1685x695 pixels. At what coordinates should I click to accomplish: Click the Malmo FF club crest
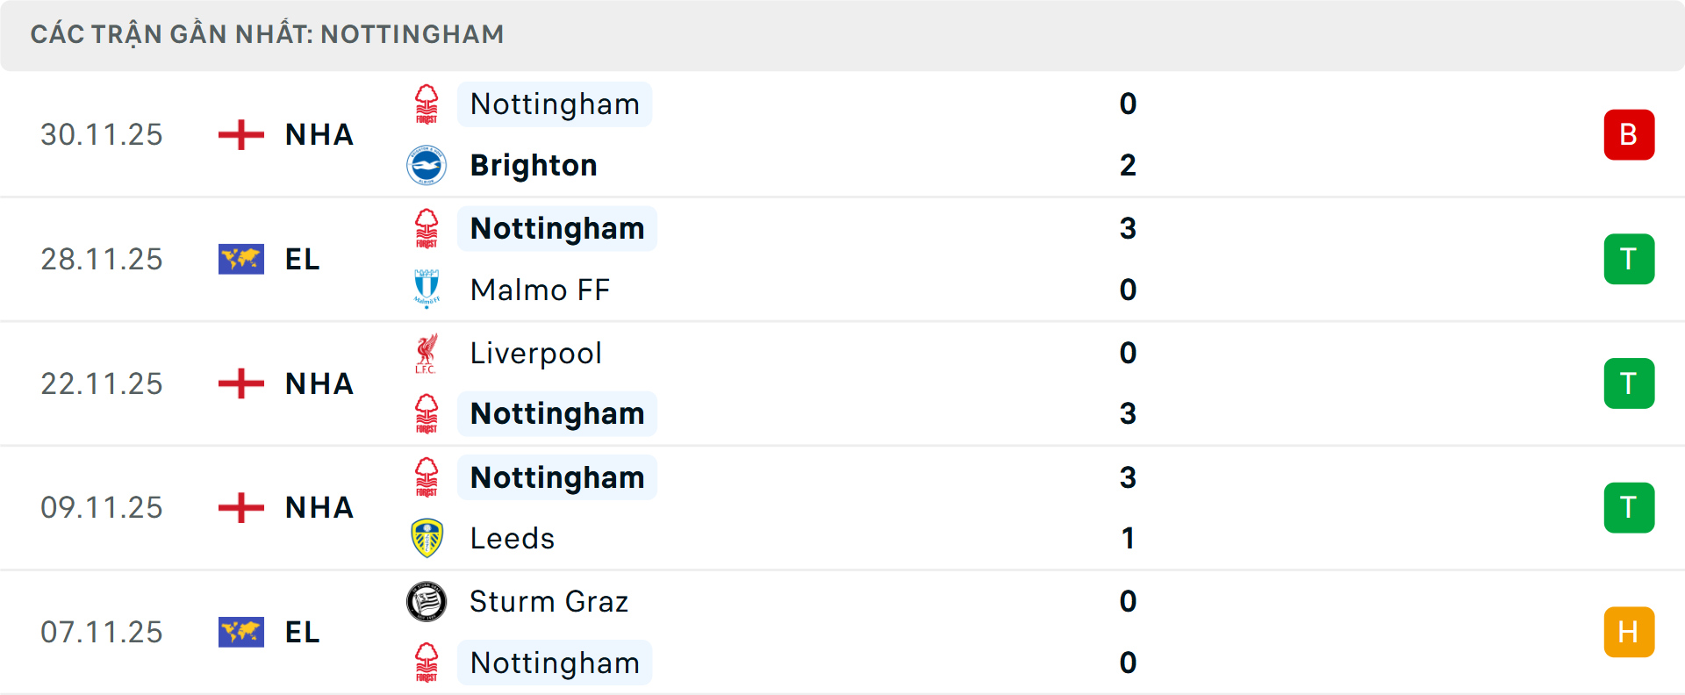pos(427,290)
